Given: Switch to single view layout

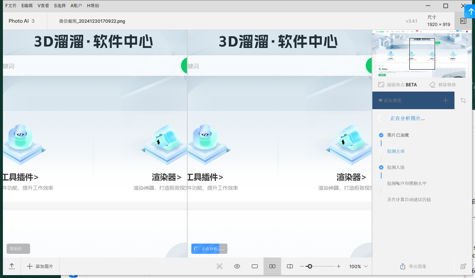Looking at the screenshot, I should [255, 266].
